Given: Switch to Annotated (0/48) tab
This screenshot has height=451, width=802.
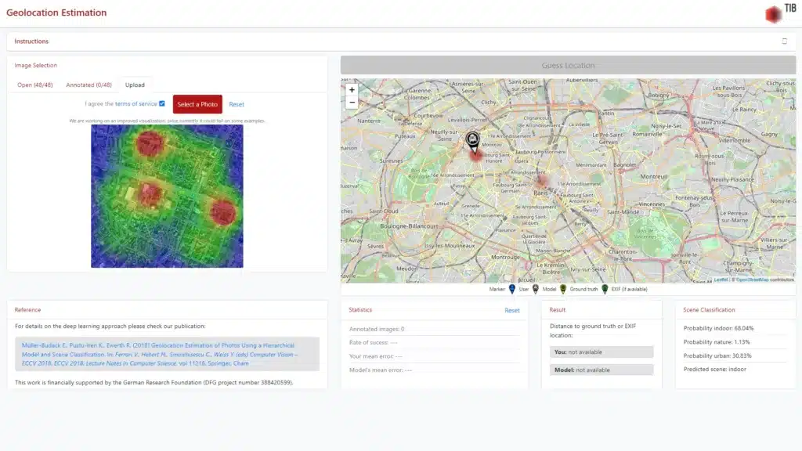Looking at the screenshot, I should 89,85.
